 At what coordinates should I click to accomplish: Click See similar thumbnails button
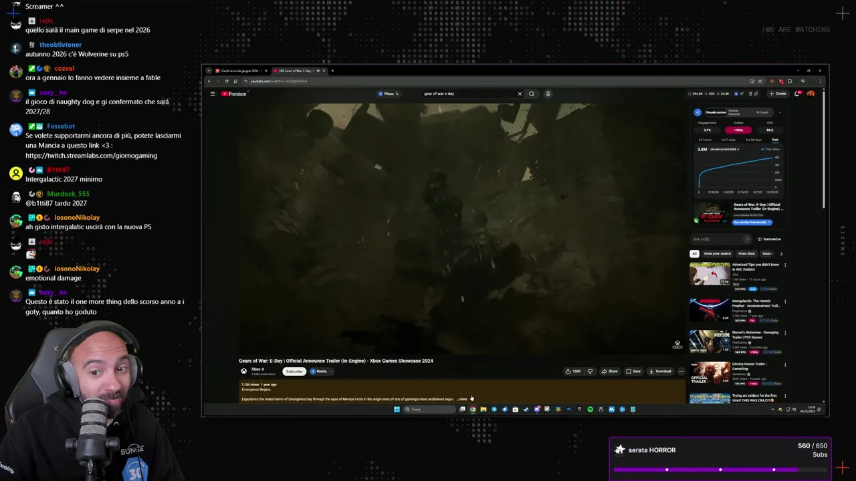pyautogui.click(x=752, y=222)
